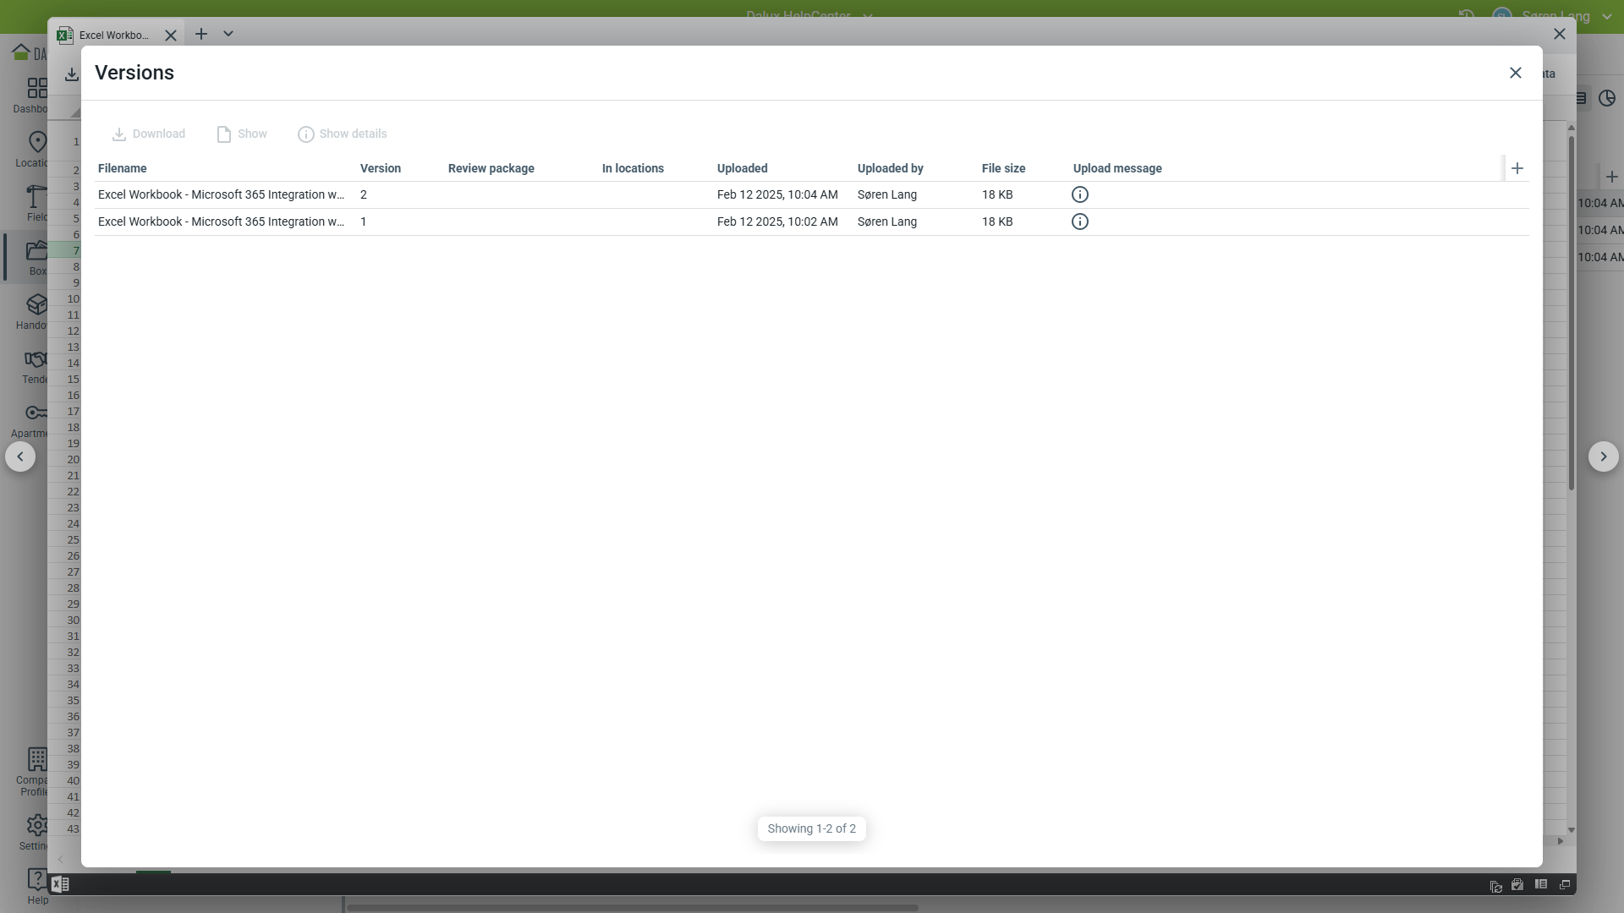Select version 1 file row
Viewport: 1624px width, 913px height.
pos(221,221)
